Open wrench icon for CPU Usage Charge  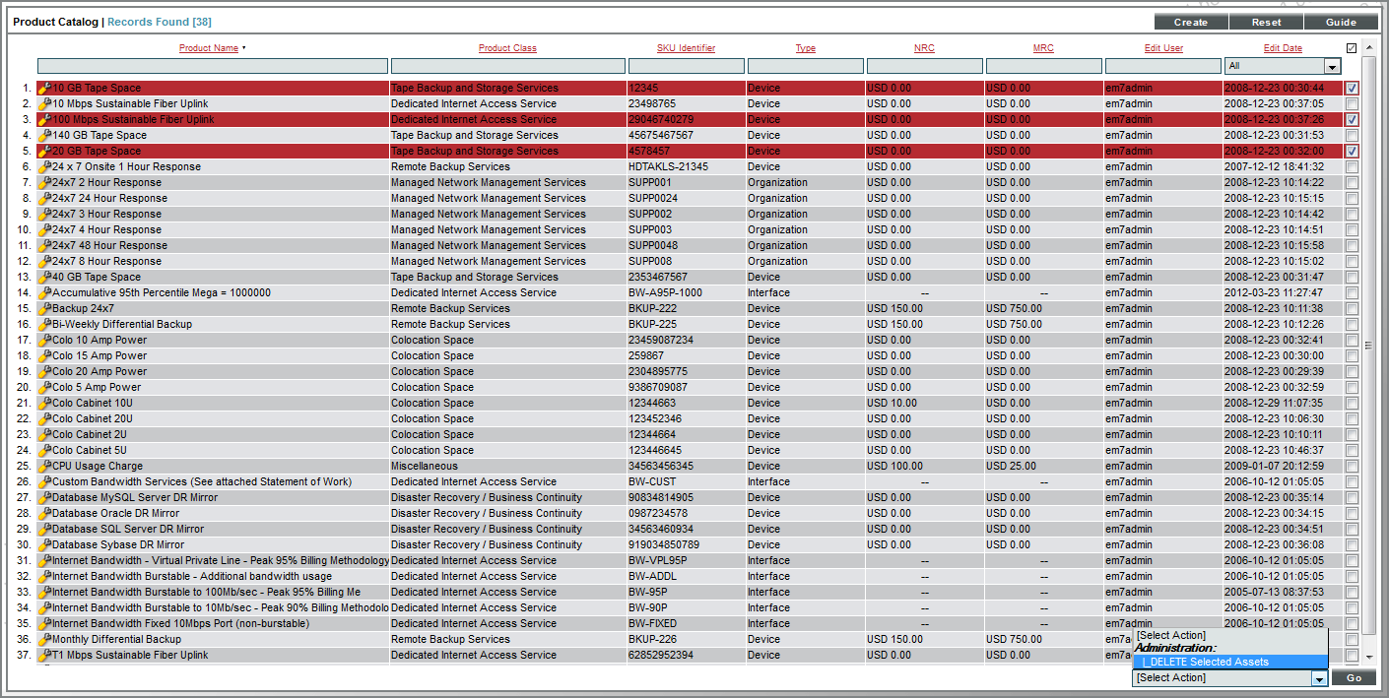(x=44, y=467)
